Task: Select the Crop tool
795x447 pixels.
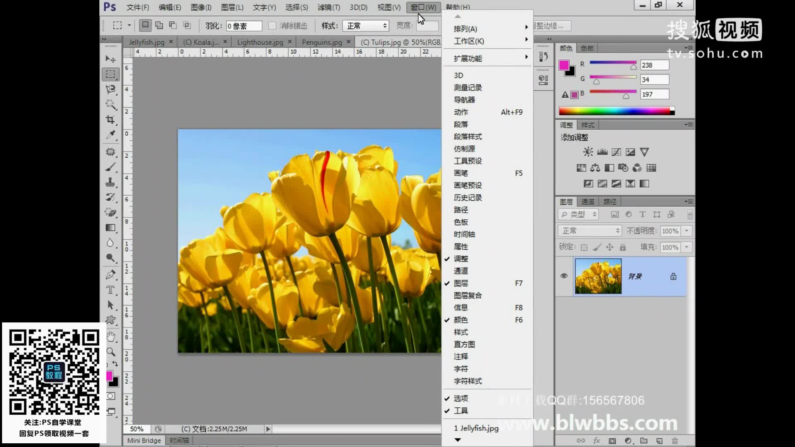Action: (110, 120)
